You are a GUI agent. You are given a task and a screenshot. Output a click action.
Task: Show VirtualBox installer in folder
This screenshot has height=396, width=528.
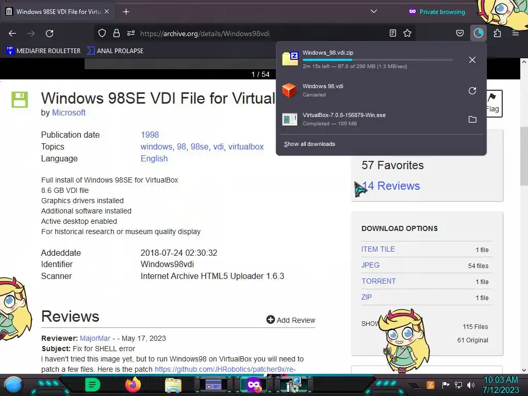pyautogui.click(x=472, y=120)
